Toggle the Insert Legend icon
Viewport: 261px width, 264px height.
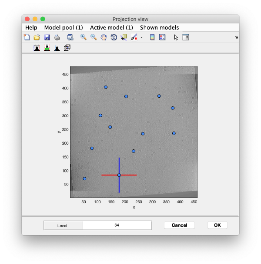[162, 37]
